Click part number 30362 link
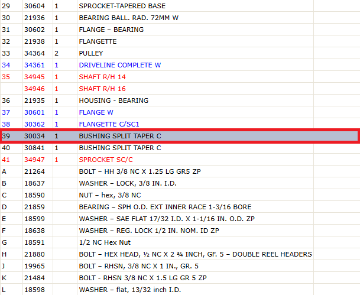360x295 pixels. [34, 124]
